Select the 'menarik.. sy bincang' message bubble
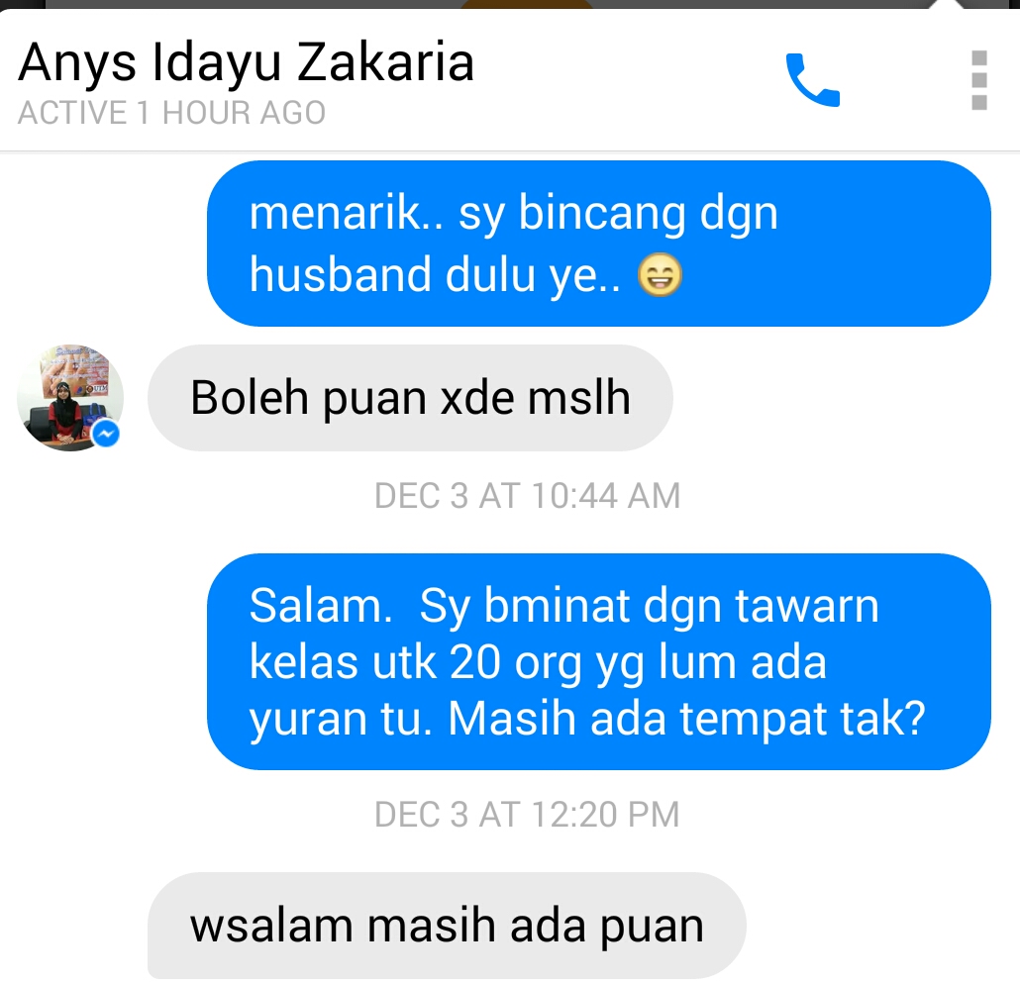1020x983 pixels. (x=598, y=244)
